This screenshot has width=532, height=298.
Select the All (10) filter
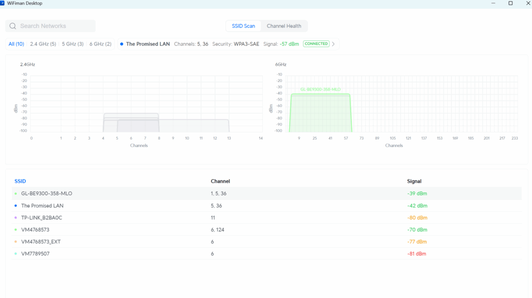pyautogui.click(x=16, y=44)
